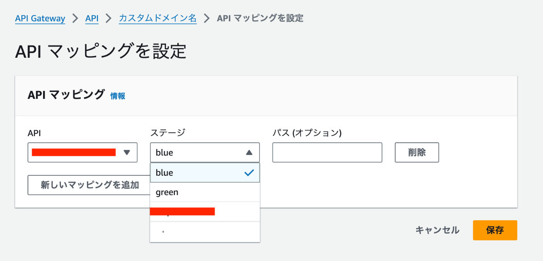Click the 削除 button
This screenshot has height=261, width=543.
coord(417,152)
